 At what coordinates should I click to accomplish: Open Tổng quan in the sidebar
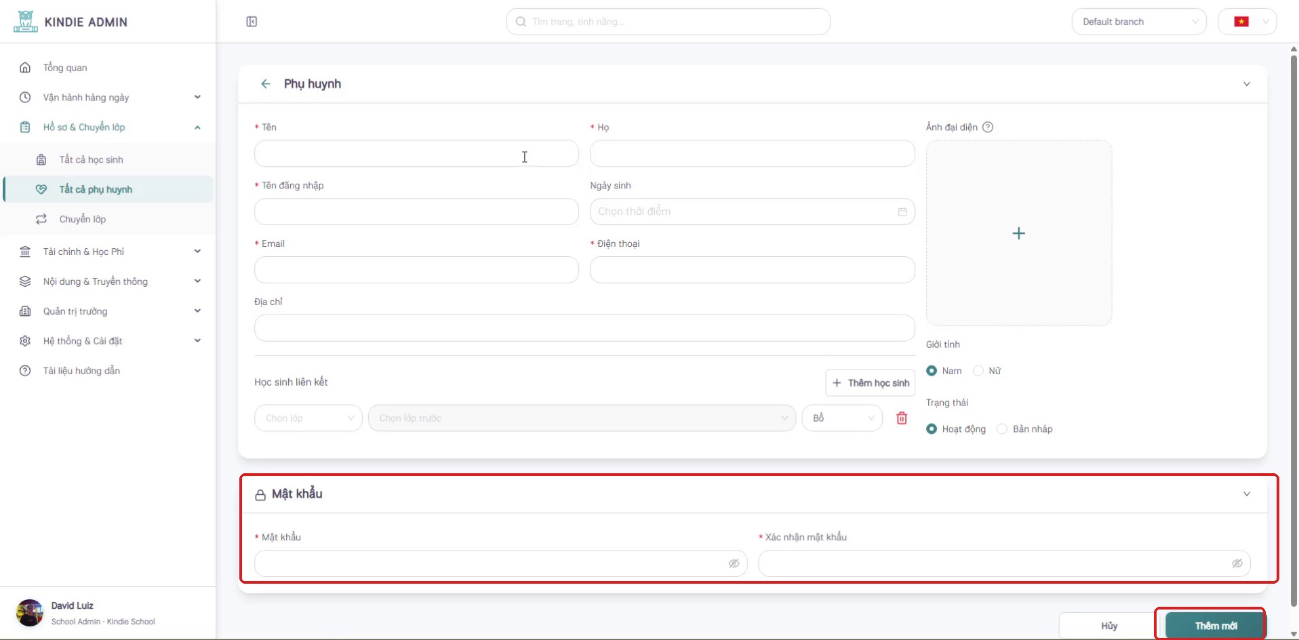point(108,68)
